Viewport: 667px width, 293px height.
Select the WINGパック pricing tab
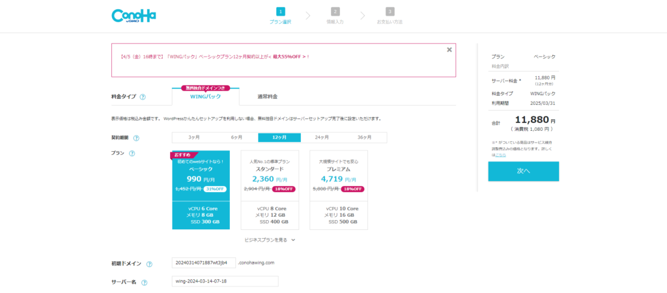pos(205,96)
